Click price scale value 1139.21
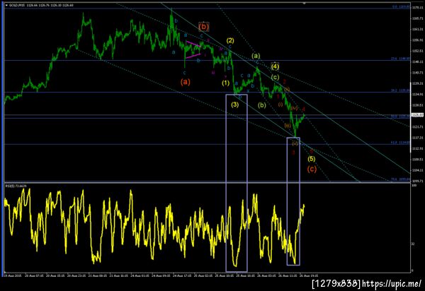This screenshot has height=291, width=425. [x=418, y=83]
